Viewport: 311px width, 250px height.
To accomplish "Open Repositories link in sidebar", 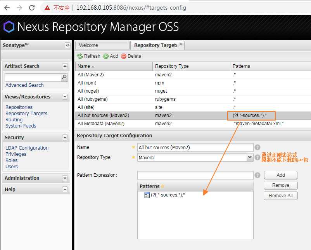I will click(19, 107).
